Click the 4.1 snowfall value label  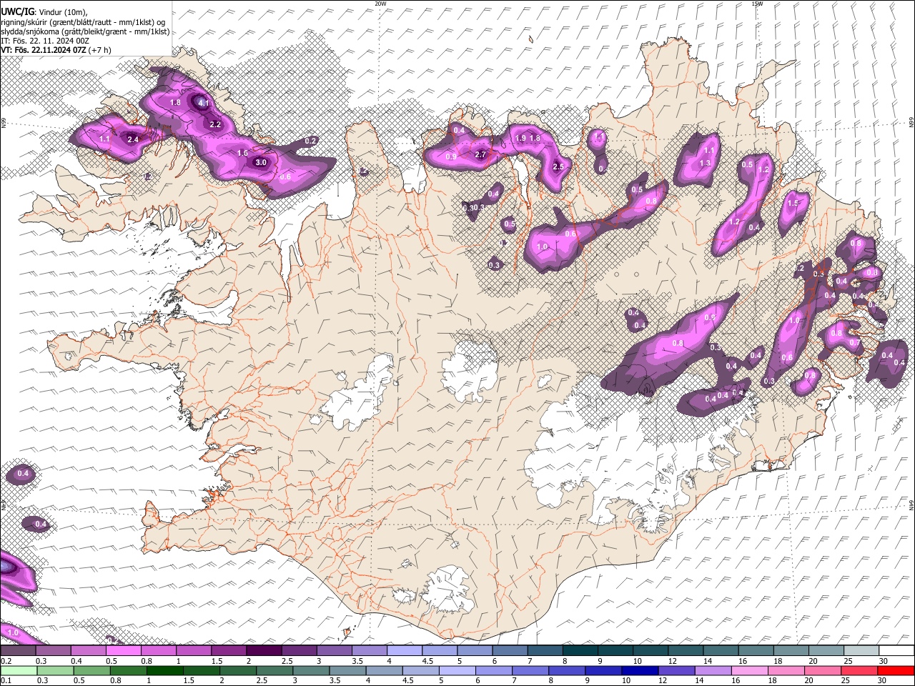tap(203, 103)
